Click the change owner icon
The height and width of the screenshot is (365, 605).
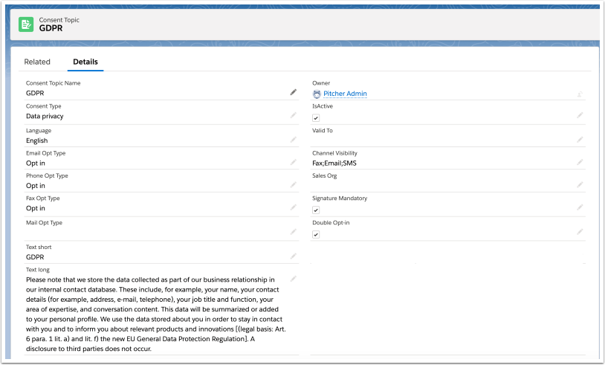coord(579,94)
